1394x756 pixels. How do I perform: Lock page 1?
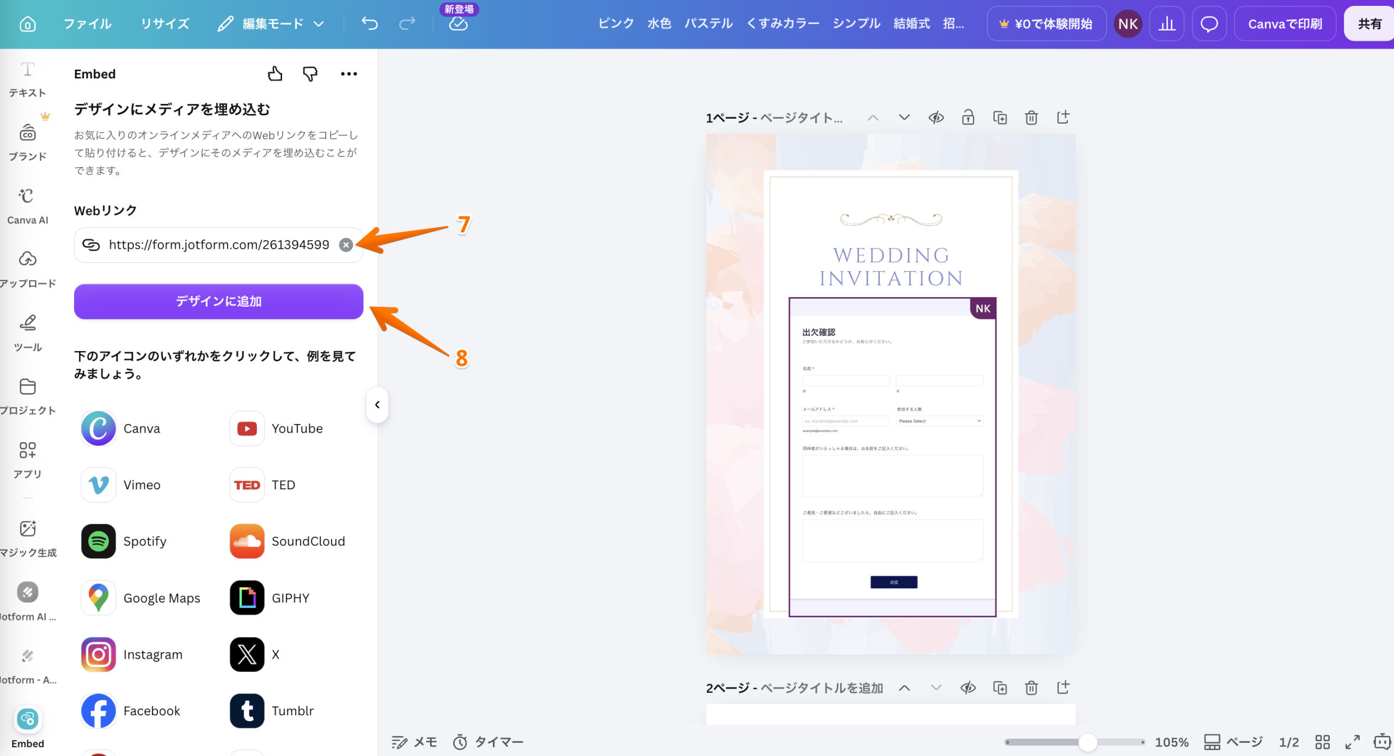click(968, 117)
